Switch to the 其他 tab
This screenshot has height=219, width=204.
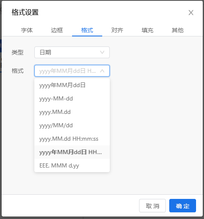(x=178, y=30)
